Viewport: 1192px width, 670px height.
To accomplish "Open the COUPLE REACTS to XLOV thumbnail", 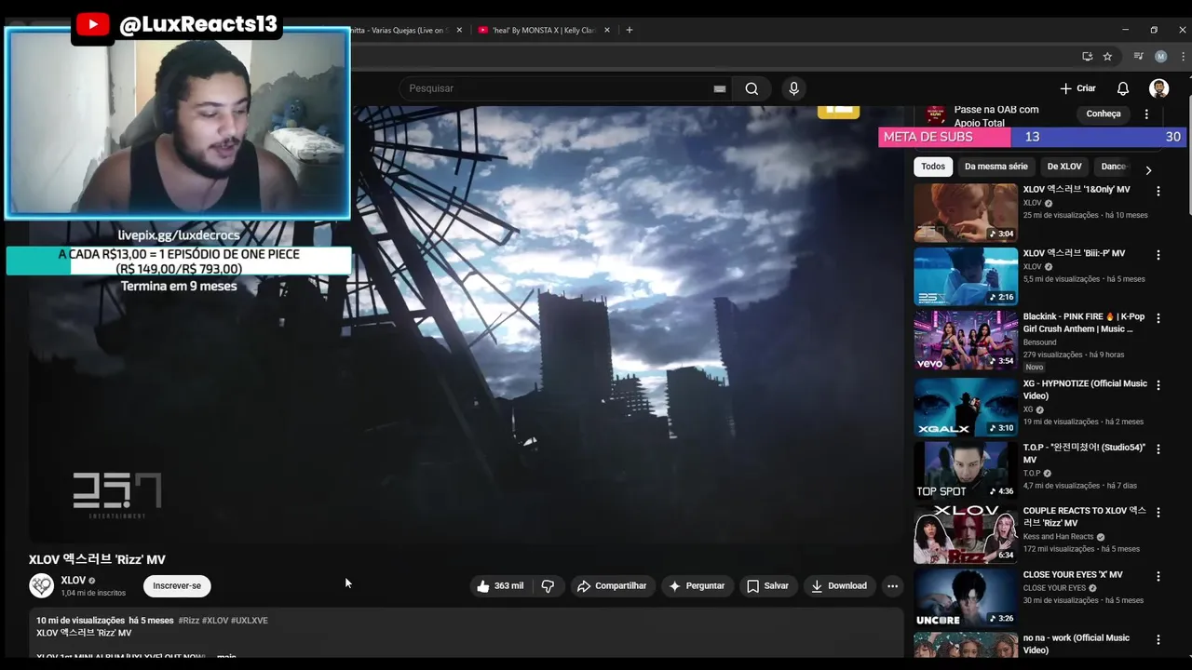I will (966, 534).
